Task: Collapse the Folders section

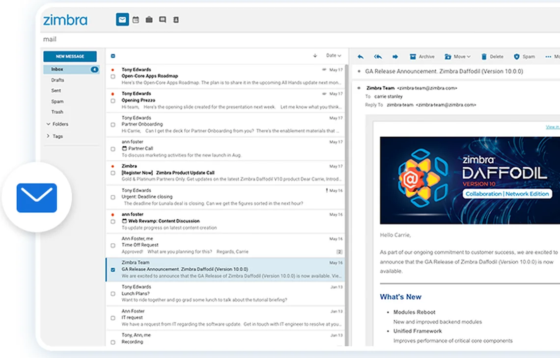Action: pos(48,124)
